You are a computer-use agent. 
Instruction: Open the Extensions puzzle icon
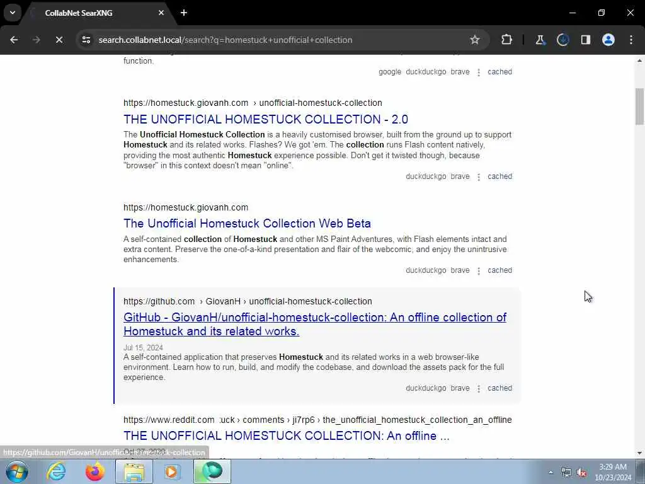(506, 40)
